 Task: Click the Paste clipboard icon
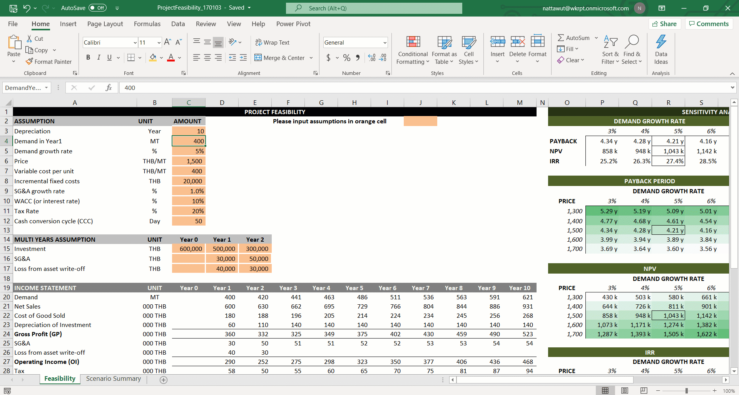(x=14, y=42)
